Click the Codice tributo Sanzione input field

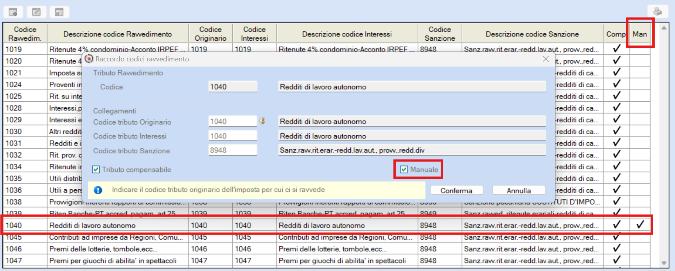coord(232,150)
